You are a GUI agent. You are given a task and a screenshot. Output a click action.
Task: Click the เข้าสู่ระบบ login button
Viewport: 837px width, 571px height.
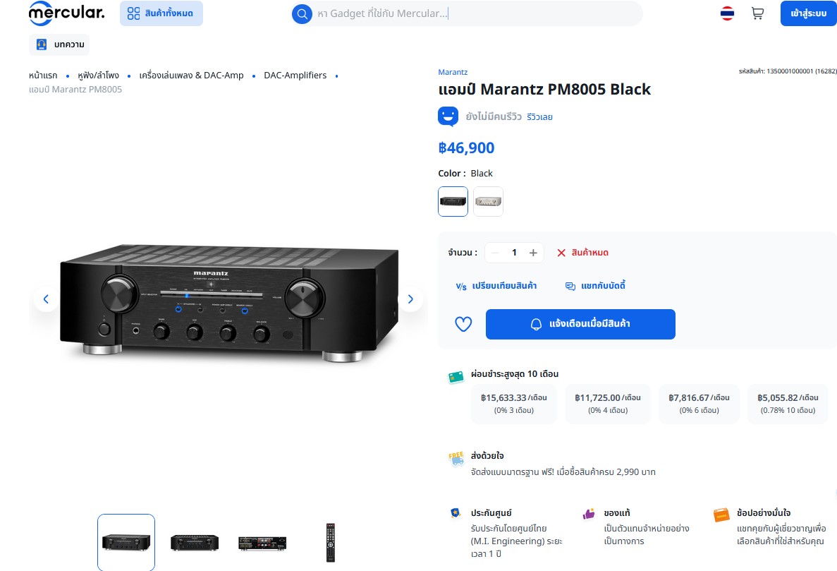click(808, 13)
